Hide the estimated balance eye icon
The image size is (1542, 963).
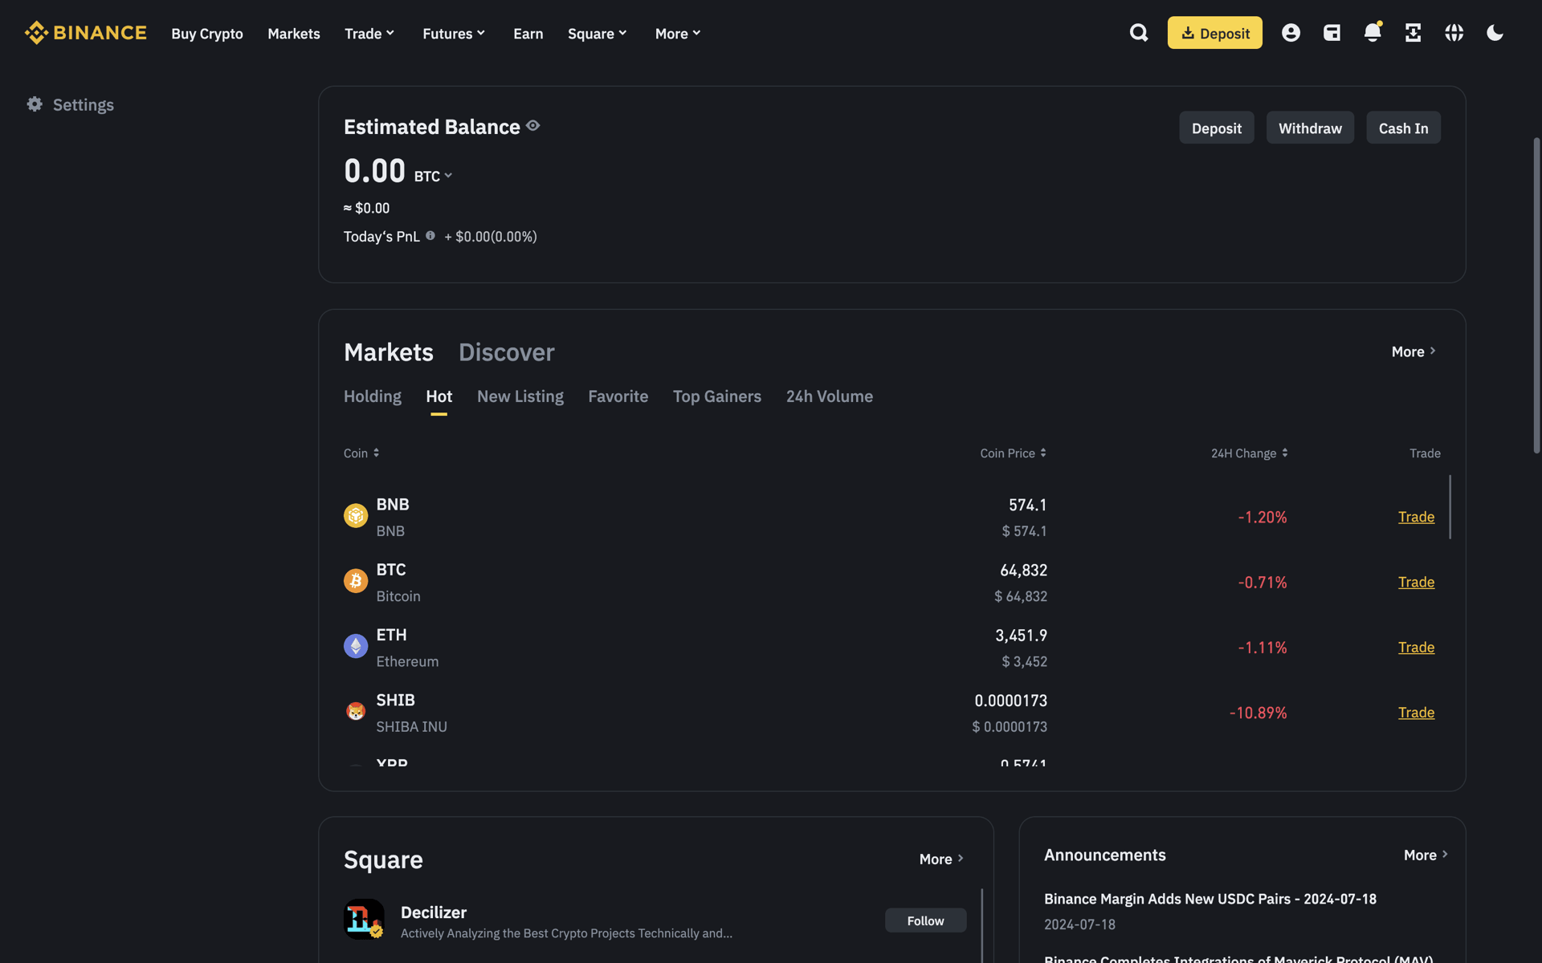533,126
